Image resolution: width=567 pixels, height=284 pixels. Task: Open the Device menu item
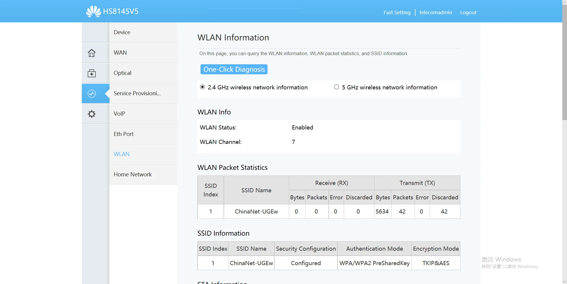[122, 32]
